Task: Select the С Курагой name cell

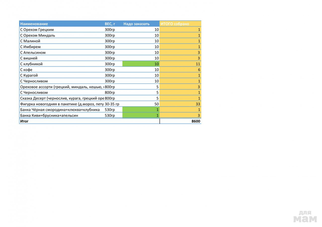Action: point(29,75)
